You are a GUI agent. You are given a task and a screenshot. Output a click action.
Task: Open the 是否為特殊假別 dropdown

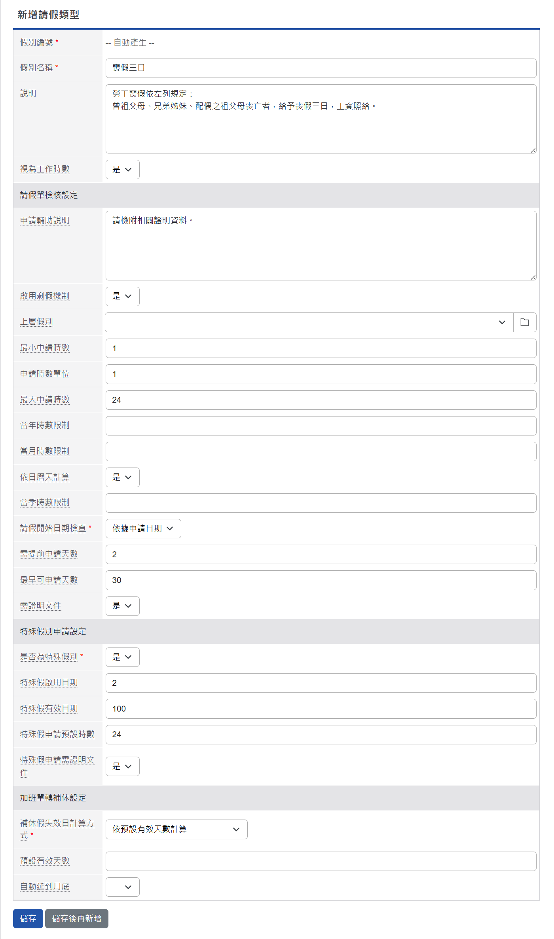[x=122, y=657]
